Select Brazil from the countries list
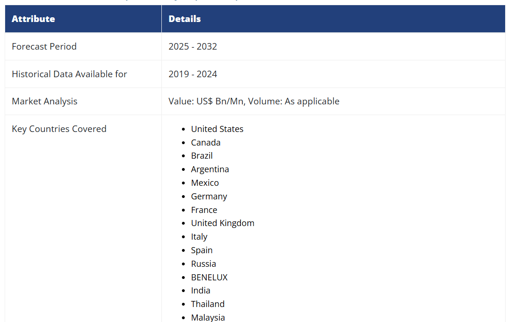The height and width of the screenshot is (322, 507). point(202,155)
